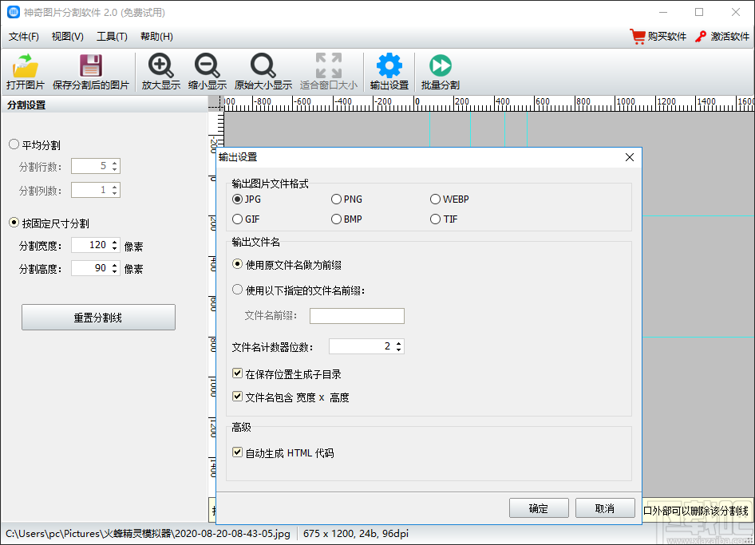Open 输出设置 gear icon in toolbar
Screen dimensions: 755x545
click(x=389, y=65)
